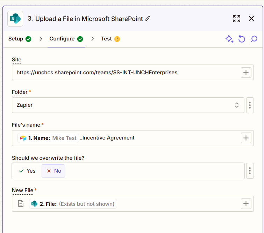The width and height of the screenshot is (264, 233).
Task: Click the '1. Name: Mike Test' data pill
Action: [48, 138]
